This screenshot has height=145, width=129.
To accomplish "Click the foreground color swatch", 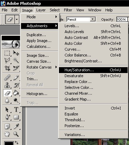I will click(9, 143).
